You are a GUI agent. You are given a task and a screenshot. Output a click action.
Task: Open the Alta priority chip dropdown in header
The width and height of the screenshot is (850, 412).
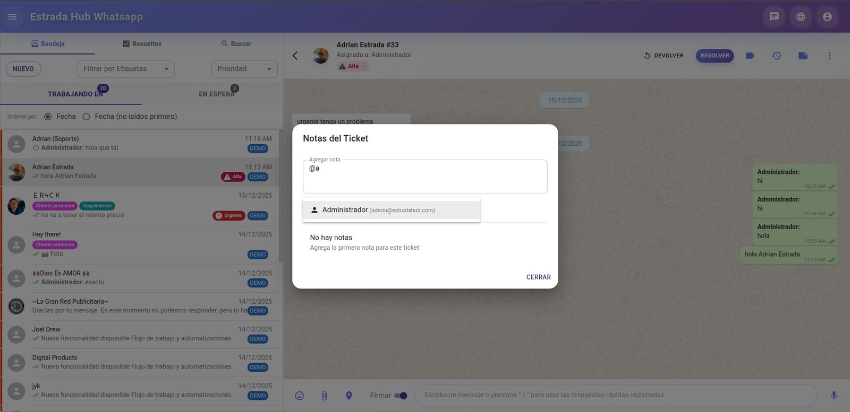tap(353, 66)
